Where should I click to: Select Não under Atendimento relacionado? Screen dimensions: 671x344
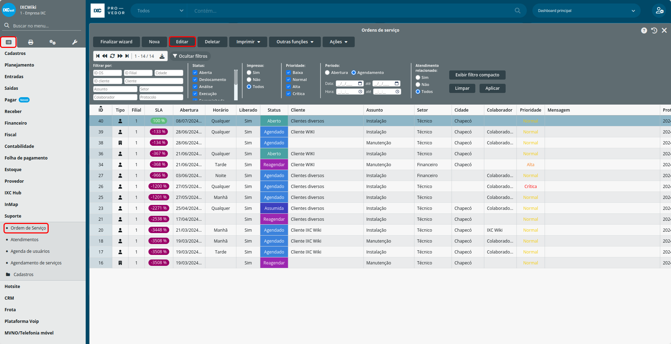418,85
